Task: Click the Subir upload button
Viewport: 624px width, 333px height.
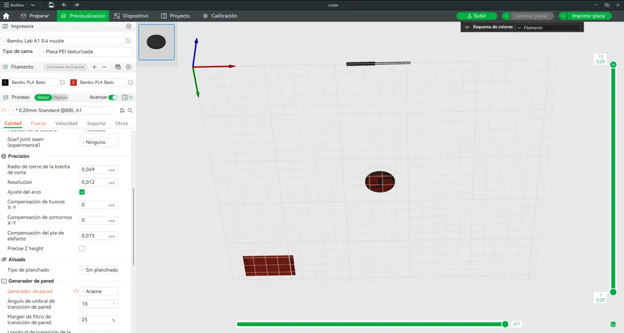Action: pyautogui.click(x=476, y=16)
